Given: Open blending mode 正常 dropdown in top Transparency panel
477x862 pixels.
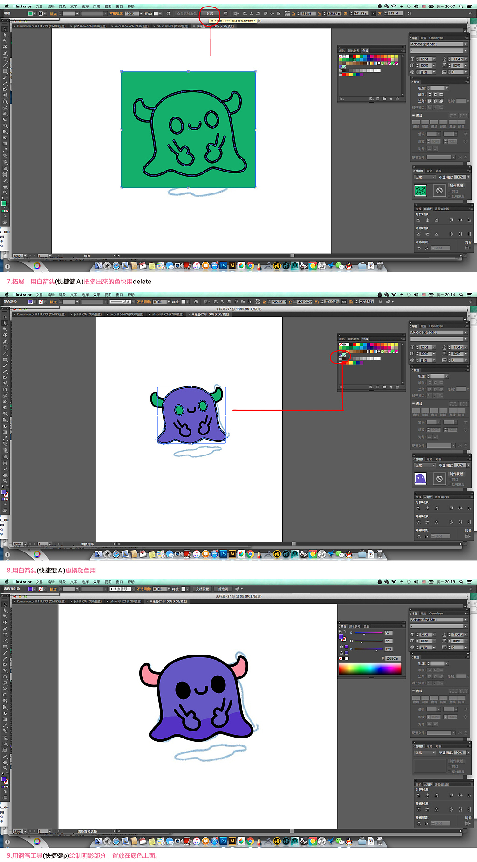Looking at the screenshot, I should [425, 177].
